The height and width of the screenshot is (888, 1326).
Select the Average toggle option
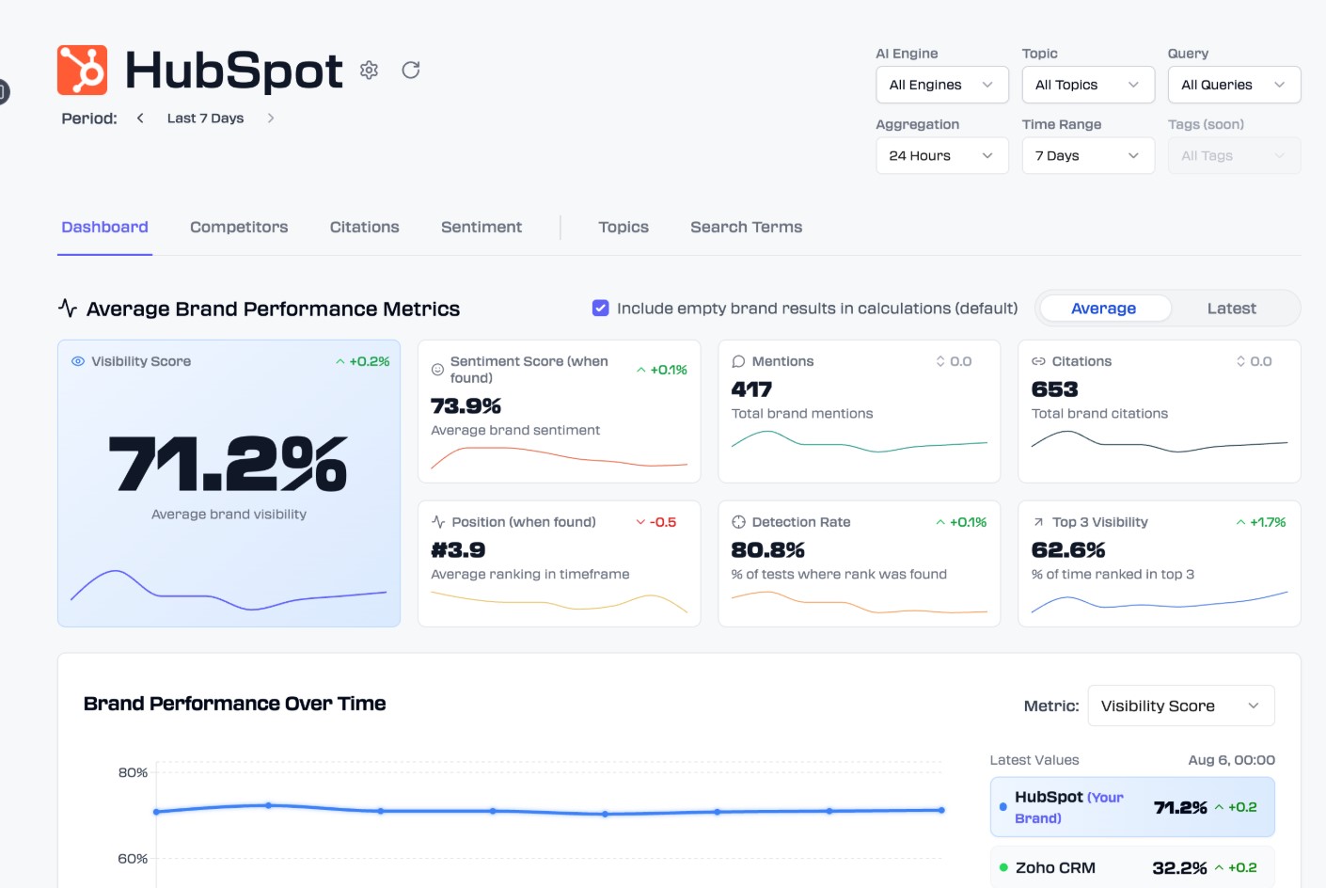click(1103, 309)
